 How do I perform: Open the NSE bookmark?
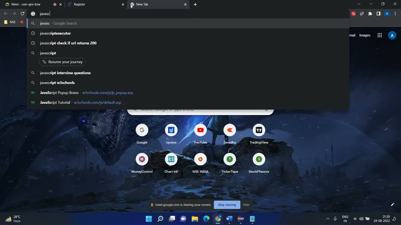coord(10,22)
